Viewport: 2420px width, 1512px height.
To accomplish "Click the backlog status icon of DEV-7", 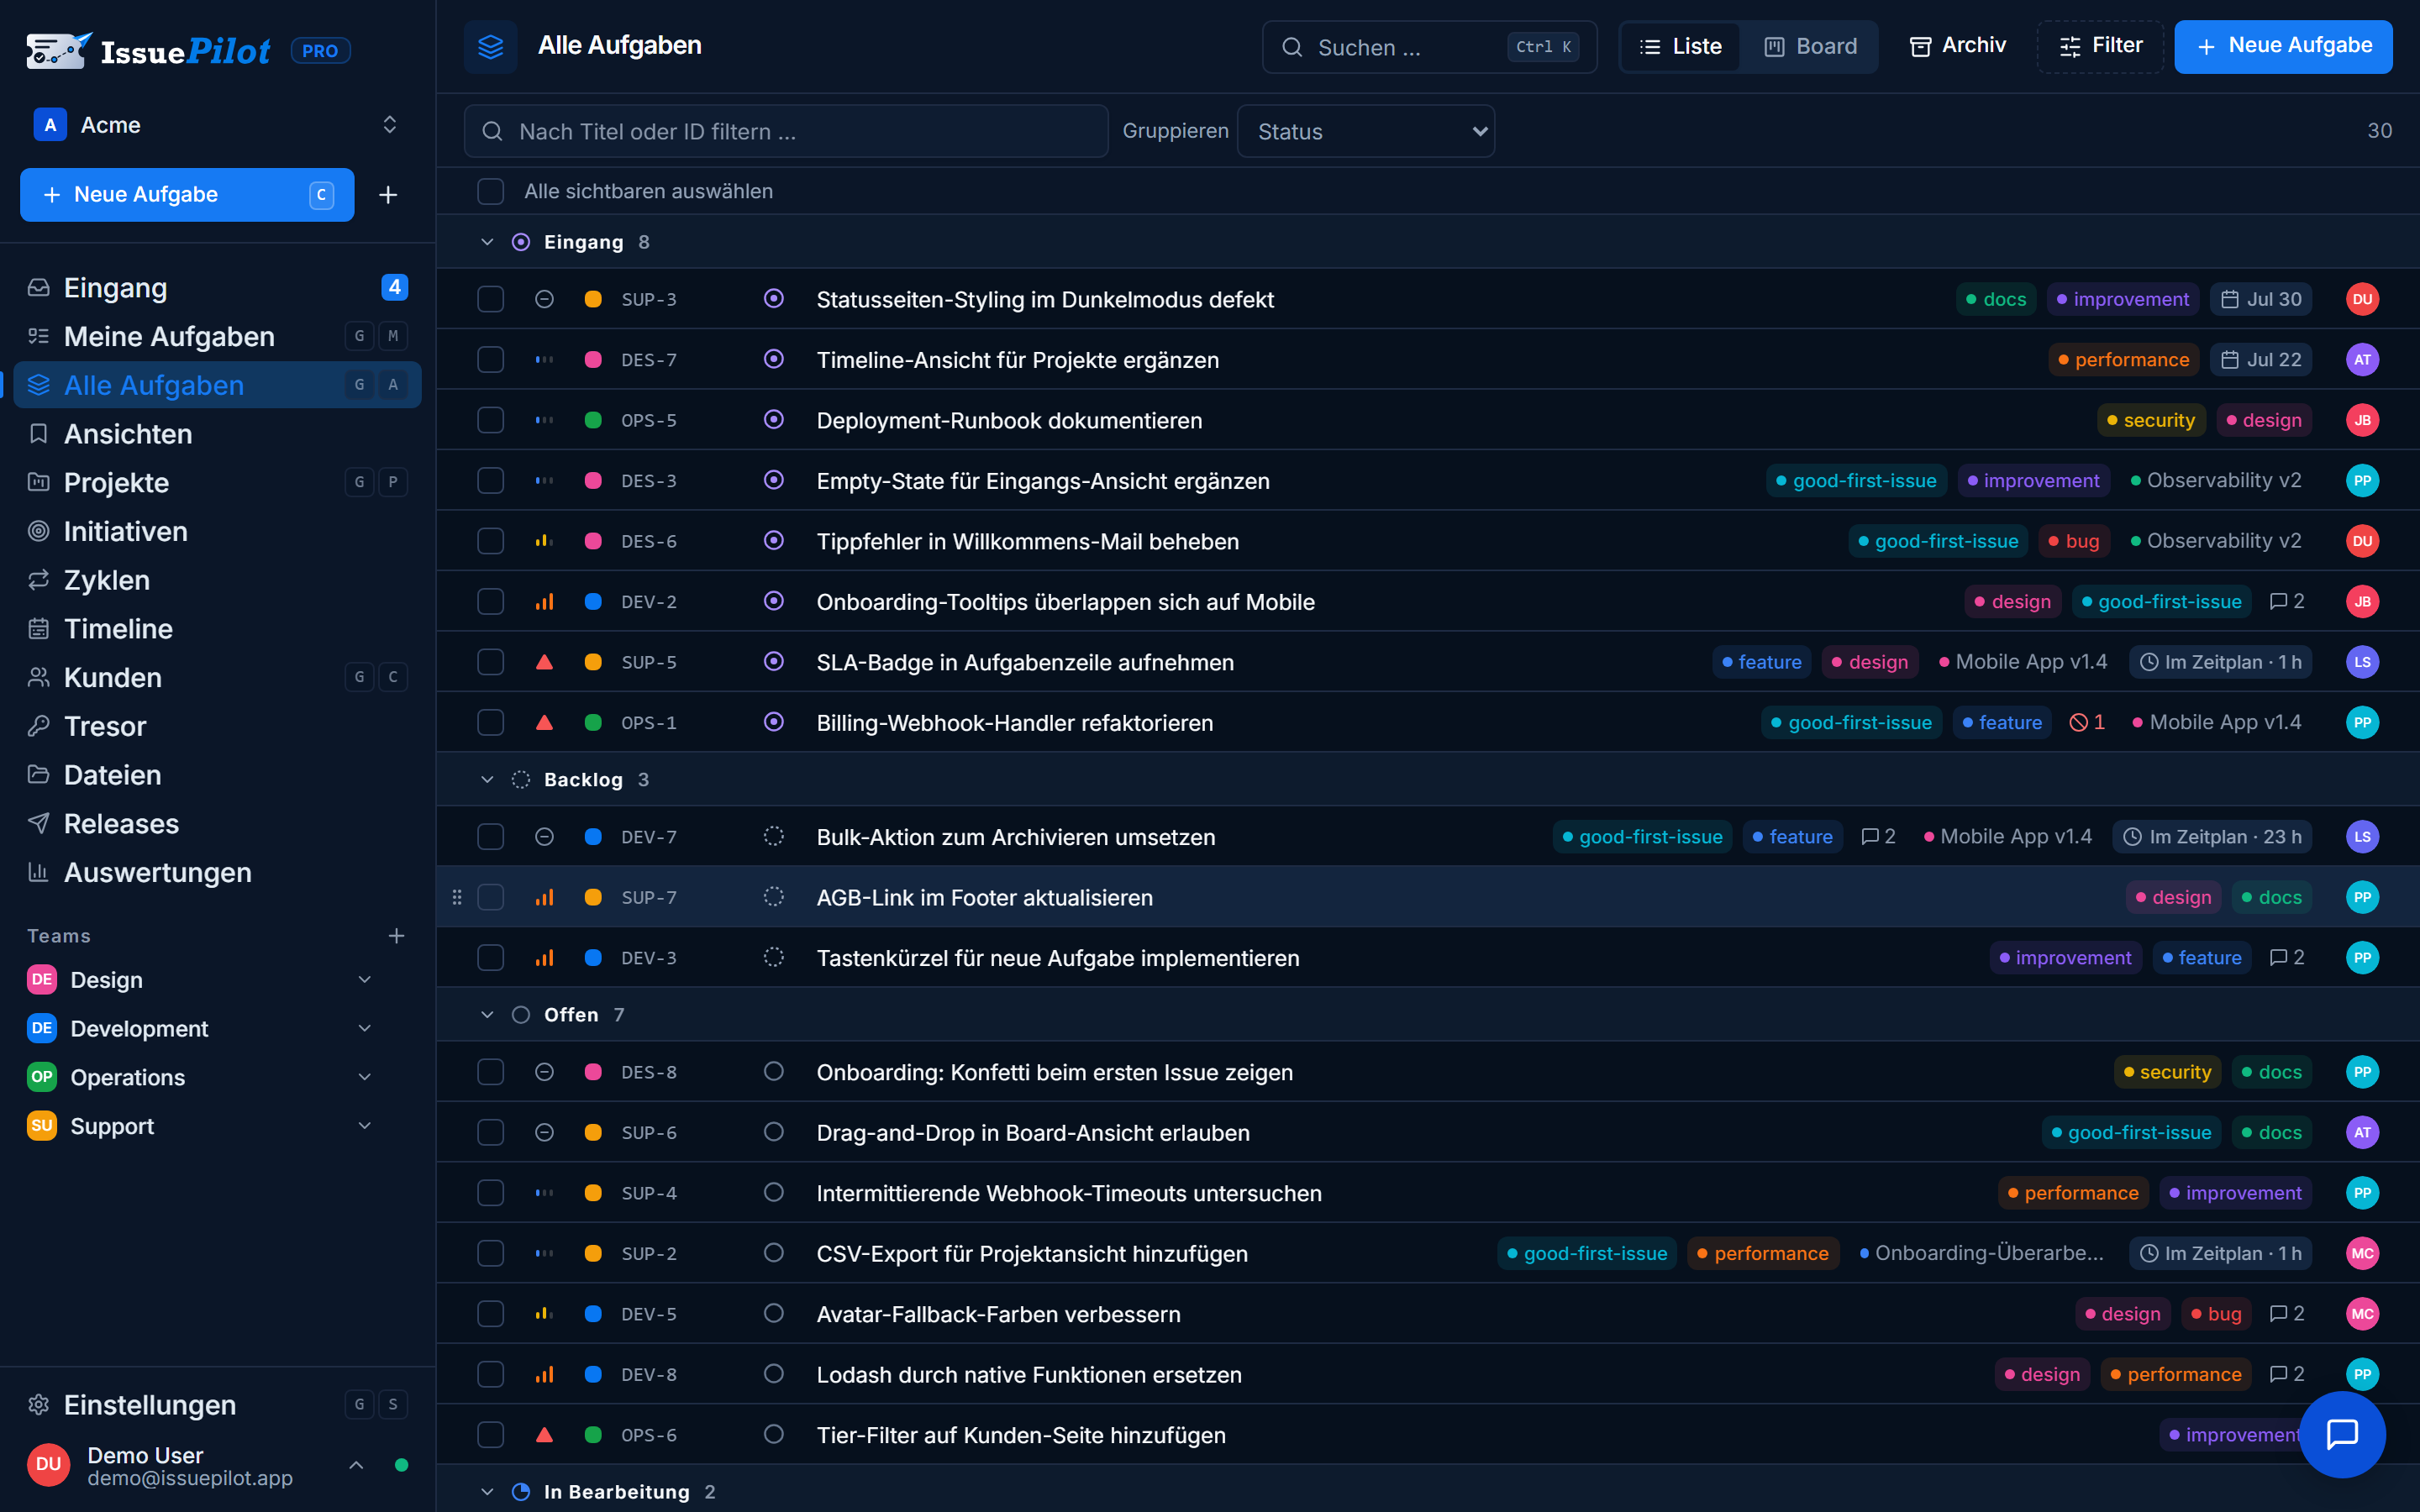I will (773, 836).
